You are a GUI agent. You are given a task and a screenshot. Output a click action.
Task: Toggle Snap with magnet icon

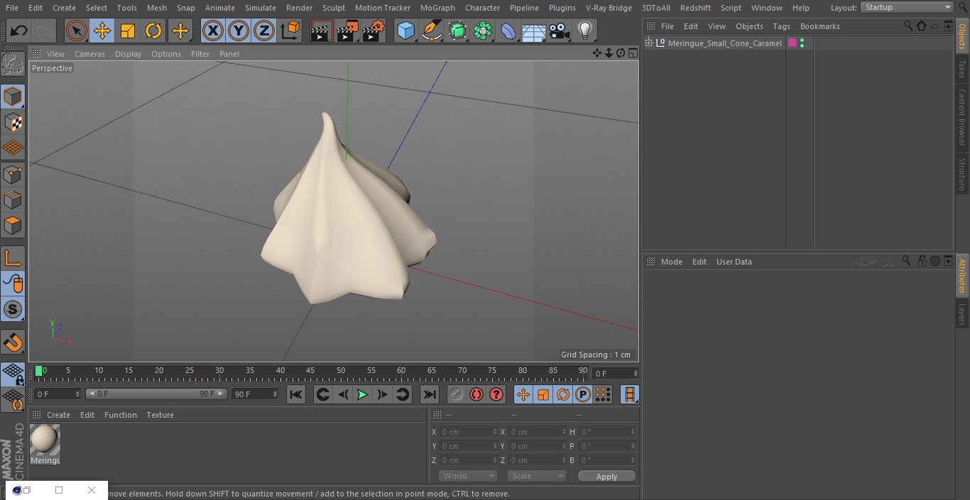pos(13,343)
